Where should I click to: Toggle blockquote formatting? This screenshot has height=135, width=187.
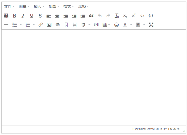click(91, 16)
